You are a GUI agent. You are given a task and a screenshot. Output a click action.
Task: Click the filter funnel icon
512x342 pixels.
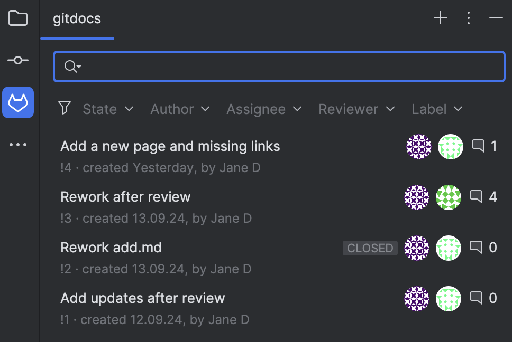pos(64,108)
